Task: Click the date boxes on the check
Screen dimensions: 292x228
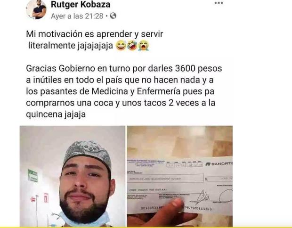Action: (x=184, y=164)
